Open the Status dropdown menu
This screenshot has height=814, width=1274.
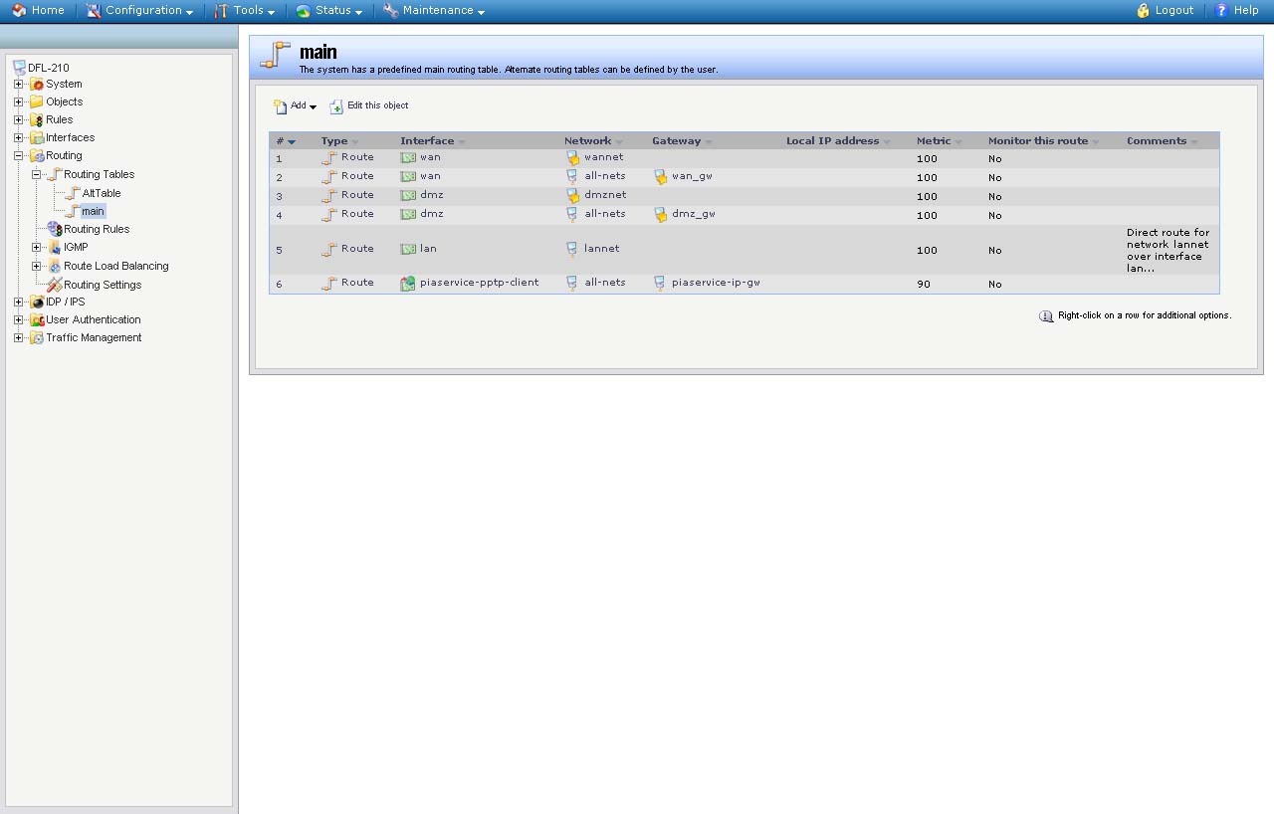click(x=329, y=10)
